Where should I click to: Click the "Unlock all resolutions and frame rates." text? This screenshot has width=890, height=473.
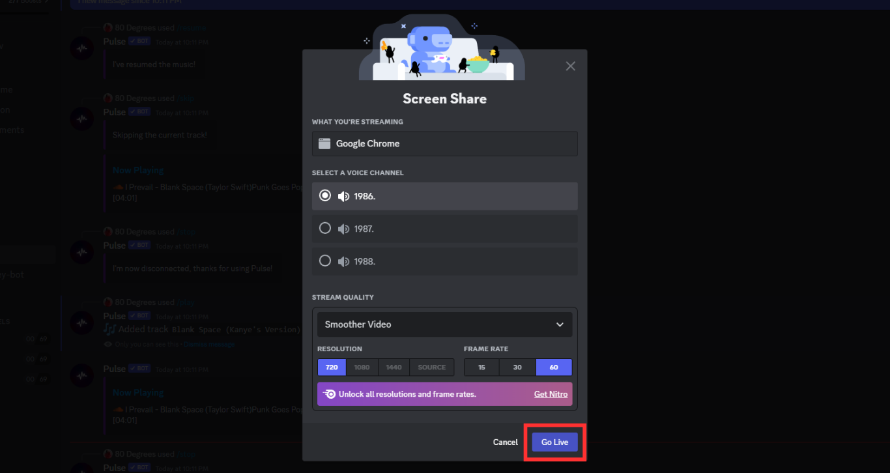[x=407, y=394]
